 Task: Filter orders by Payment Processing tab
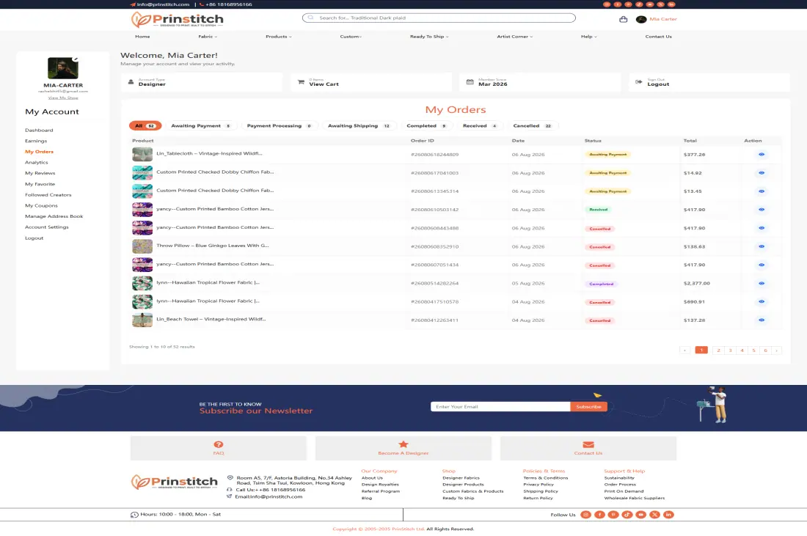280,125
